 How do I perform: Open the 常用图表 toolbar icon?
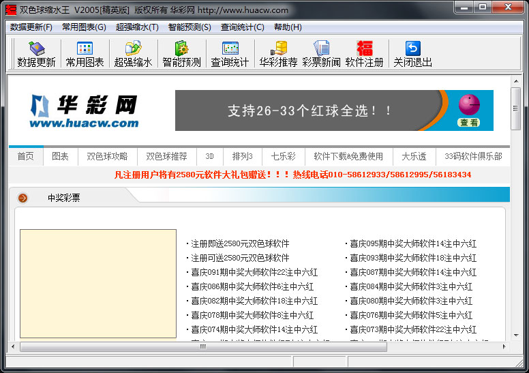click(85, 54)
